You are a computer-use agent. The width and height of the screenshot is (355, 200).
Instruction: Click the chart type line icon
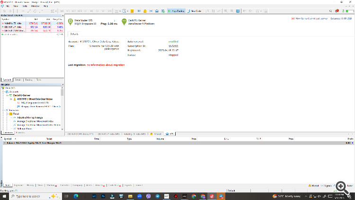point(117,11)
